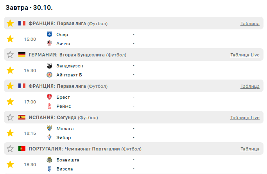Open Таблица link for Portugal championship

250,149
